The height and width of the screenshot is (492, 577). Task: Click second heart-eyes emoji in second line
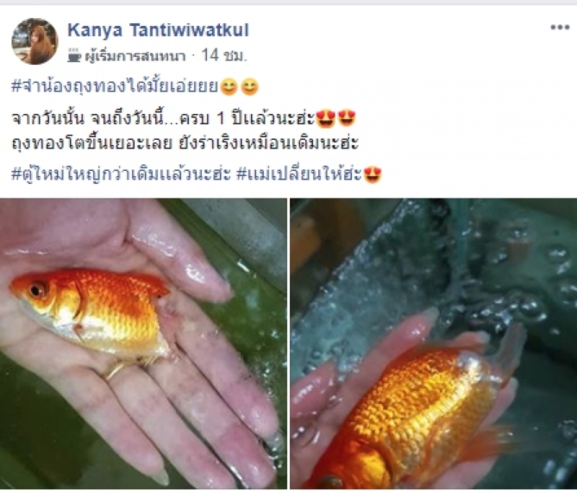pos(347,119)
